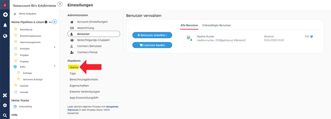The width and height of the screenshot is (331, 119).
Task: Add a new pipeline with plus circle
Action: [x=55, y=22]
